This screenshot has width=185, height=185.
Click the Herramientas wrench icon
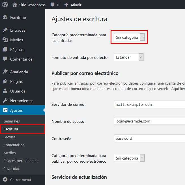pos(5,100)
